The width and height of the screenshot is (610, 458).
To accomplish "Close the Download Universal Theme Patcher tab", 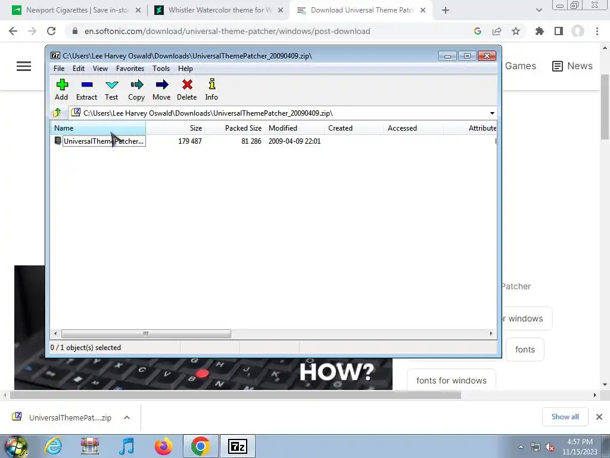I will coord(423,11).
